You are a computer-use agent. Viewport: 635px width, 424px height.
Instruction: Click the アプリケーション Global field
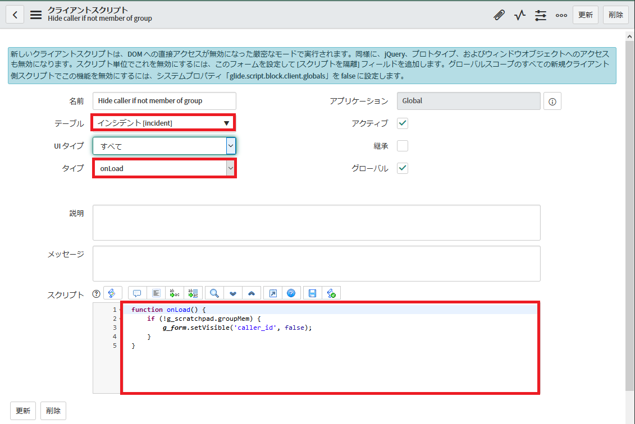pos(469,101)
